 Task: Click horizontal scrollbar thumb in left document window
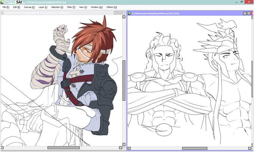point(63,148)
